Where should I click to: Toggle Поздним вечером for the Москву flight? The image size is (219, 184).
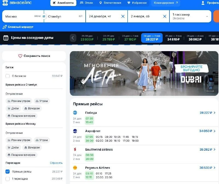coord(21,155)
